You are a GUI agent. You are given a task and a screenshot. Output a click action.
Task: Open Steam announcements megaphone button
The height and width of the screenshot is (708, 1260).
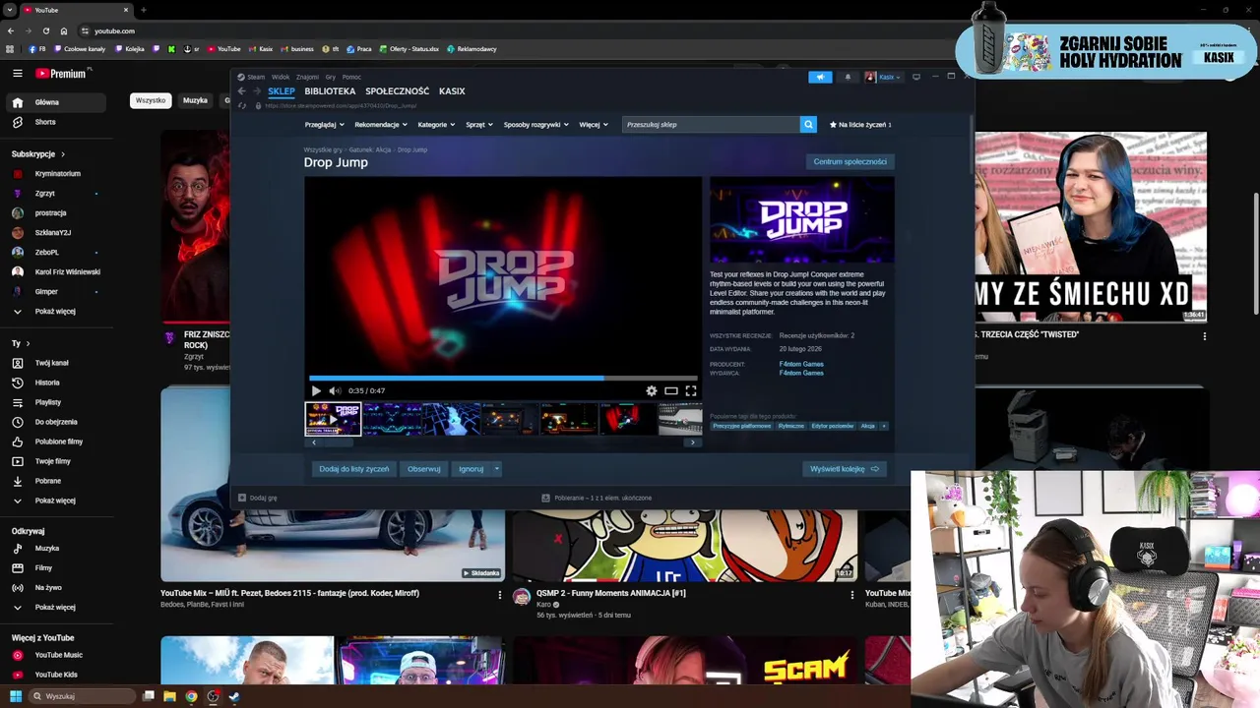point(820,77)
